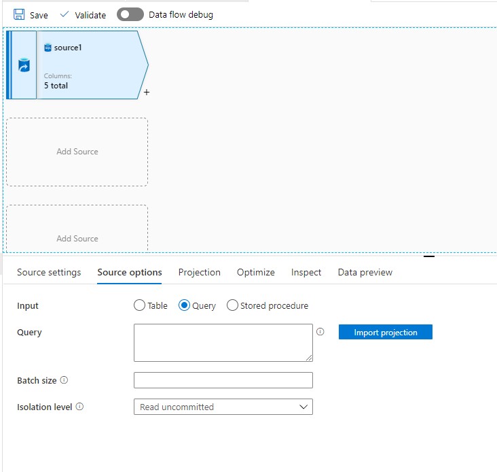
Task: Open the Optimize tab
Action: (x=255, y=272)
